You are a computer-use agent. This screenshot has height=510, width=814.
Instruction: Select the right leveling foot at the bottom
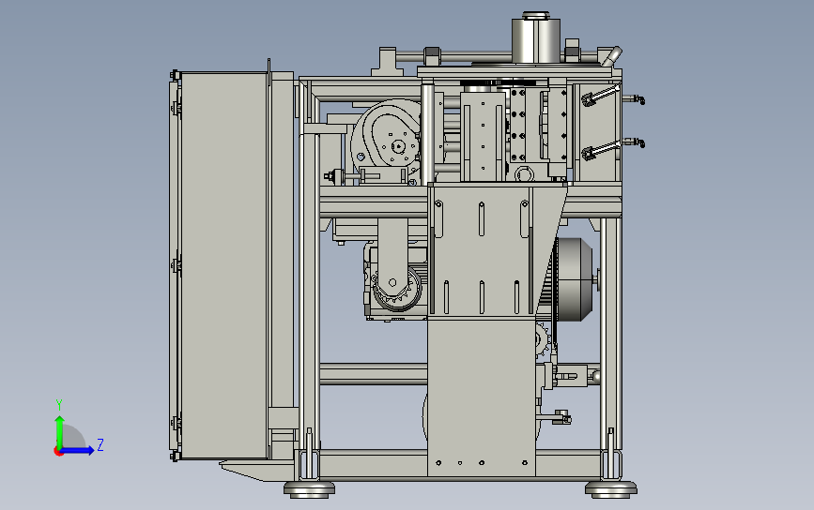[611, 488]
